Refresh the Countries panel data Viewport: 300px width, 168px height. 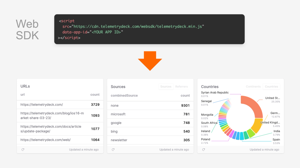pyautogui.click(x=203, y=149)
